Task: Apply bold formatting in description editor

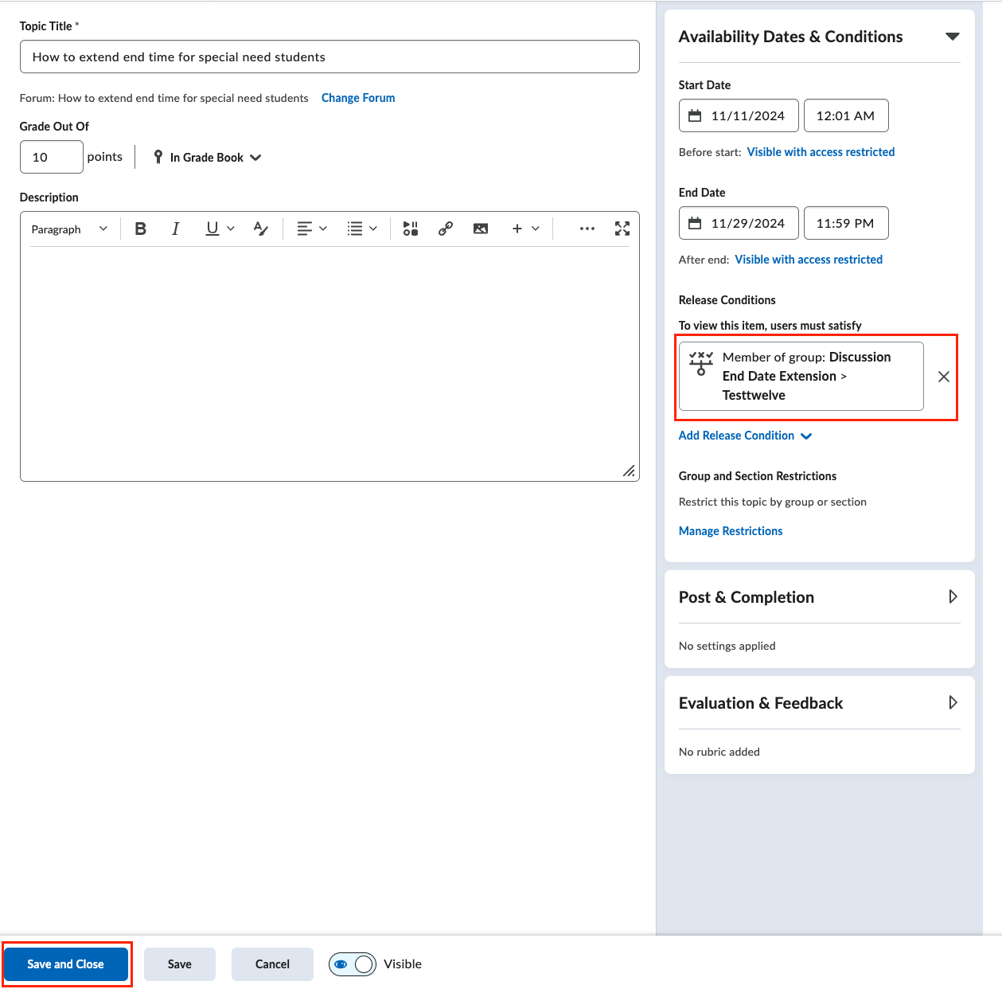Action: coord(141,229)
